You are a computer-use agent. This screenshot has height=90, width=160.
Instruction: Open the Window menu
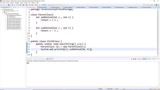pyautogui.click(x=33, y=3)
